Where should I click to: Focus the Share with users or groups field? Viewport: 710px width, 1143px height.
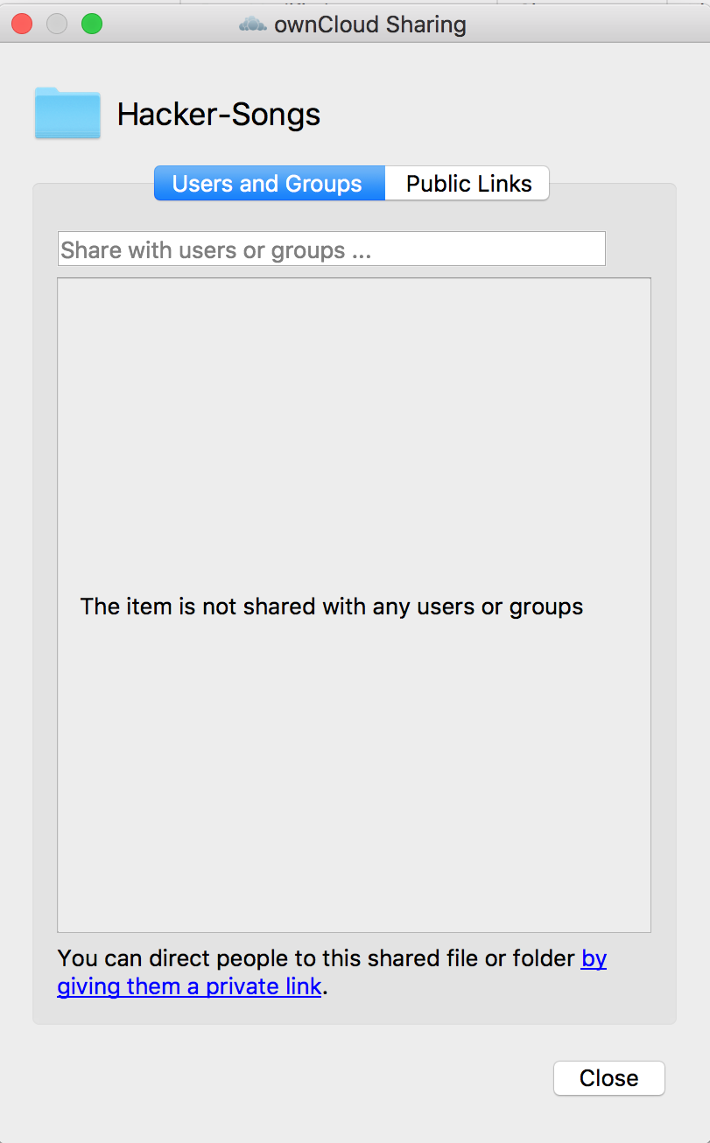tap(331, 249)
